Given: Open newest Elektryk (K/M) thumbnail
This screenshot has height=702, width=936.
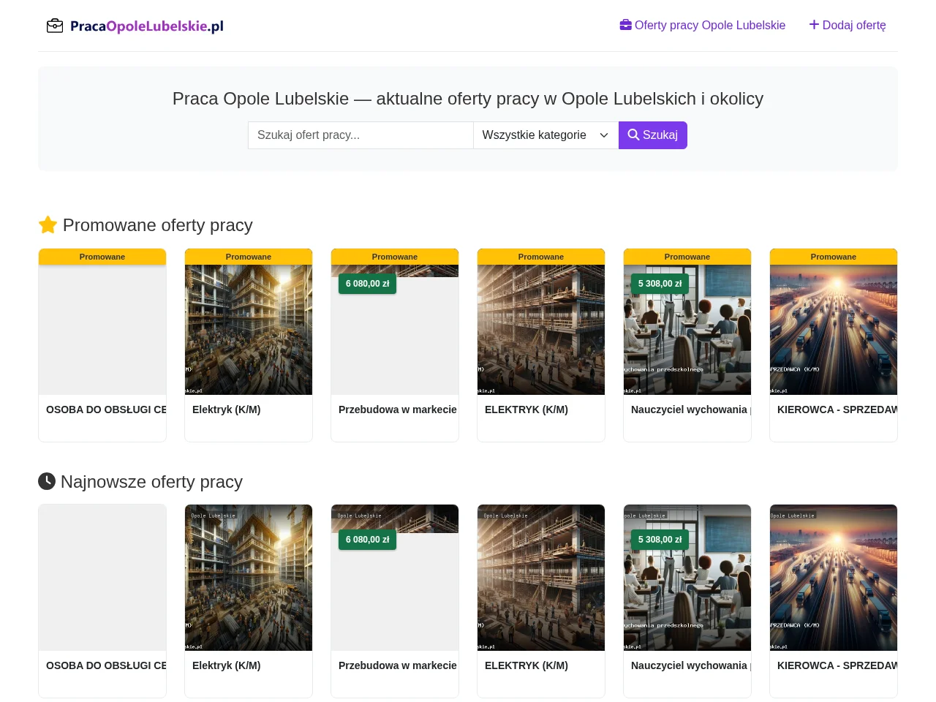Looking at the screenshot, I should point(249,578).
